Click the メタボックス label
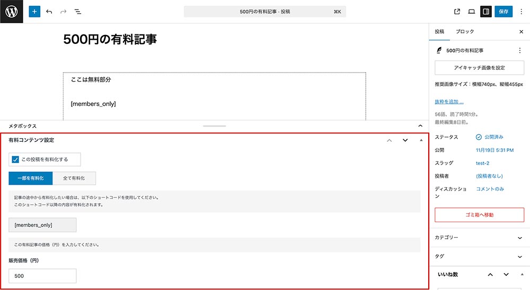Viewport: 530px width, 290px height. point(22,126)
